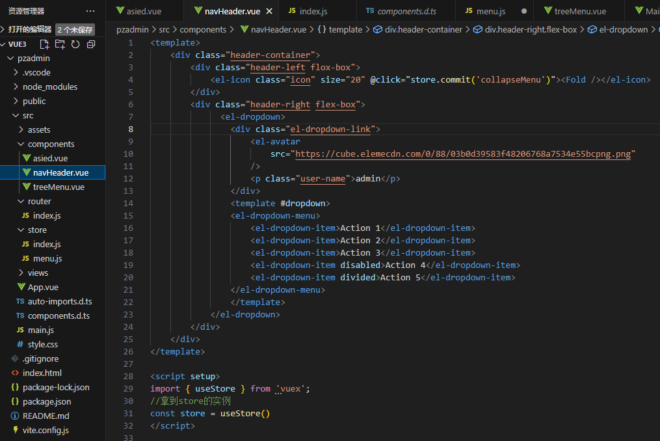660x441 pixels.
Task: Open store index.js in file tree
Action: pyautogui.click(x=53, y=244)
